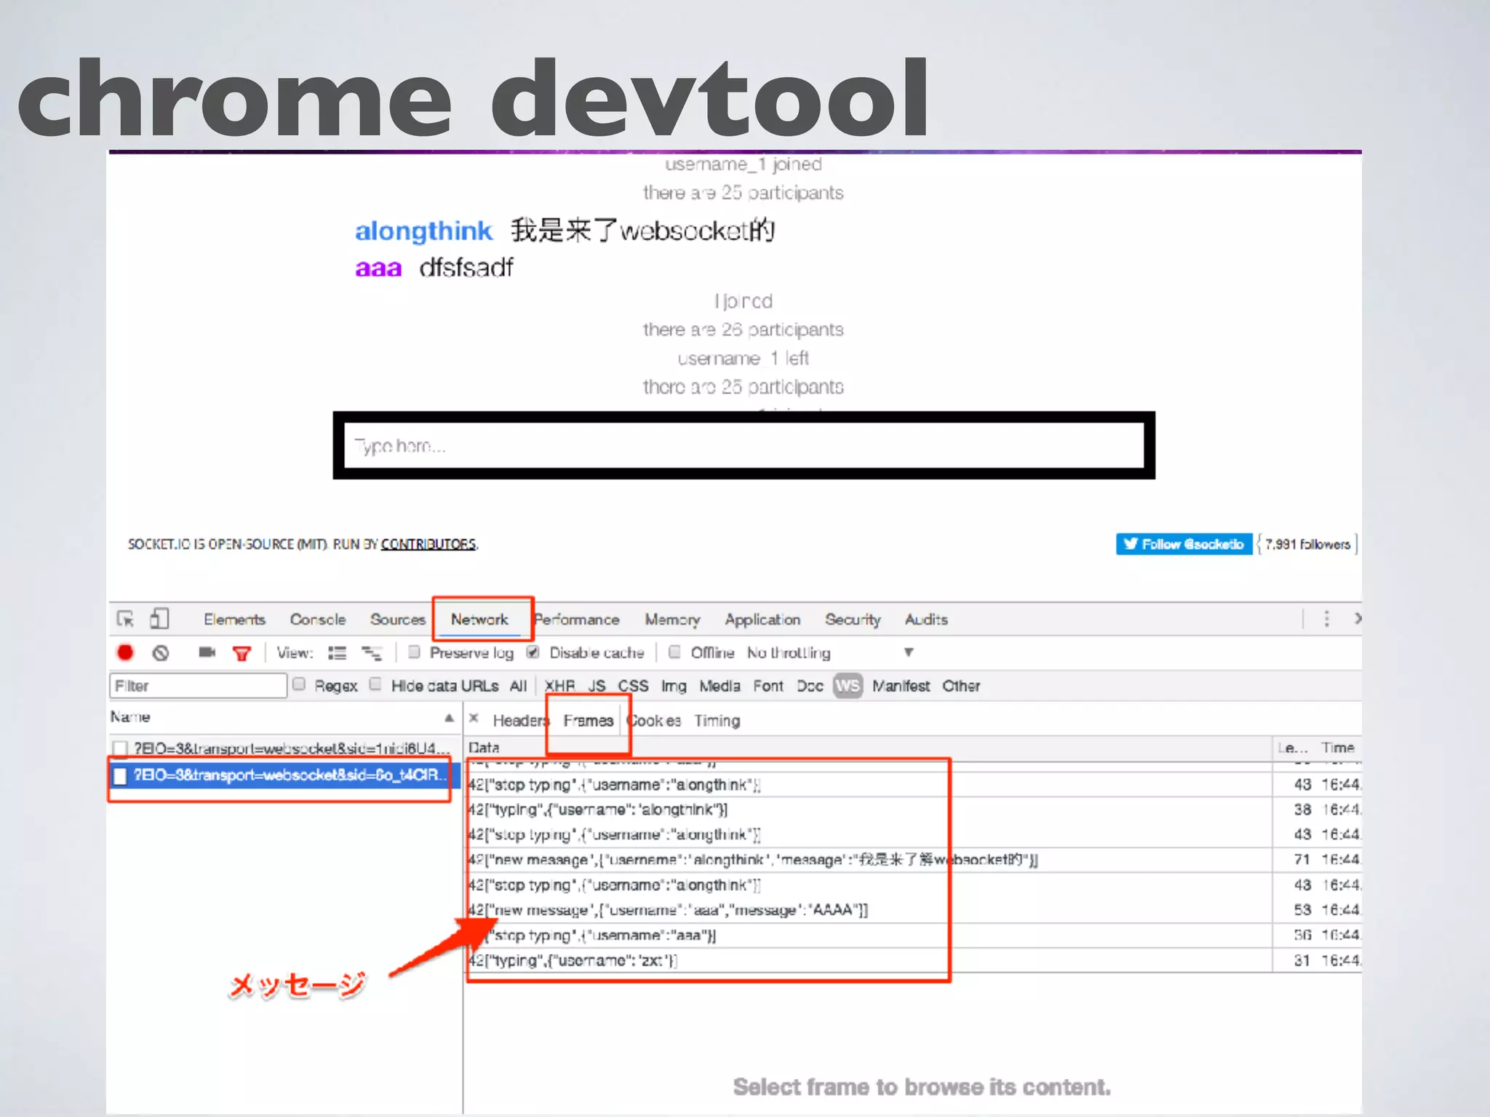Select the inspect element picker icon
Viewport: 1490px width, 1117px height.
pos(125,619)
